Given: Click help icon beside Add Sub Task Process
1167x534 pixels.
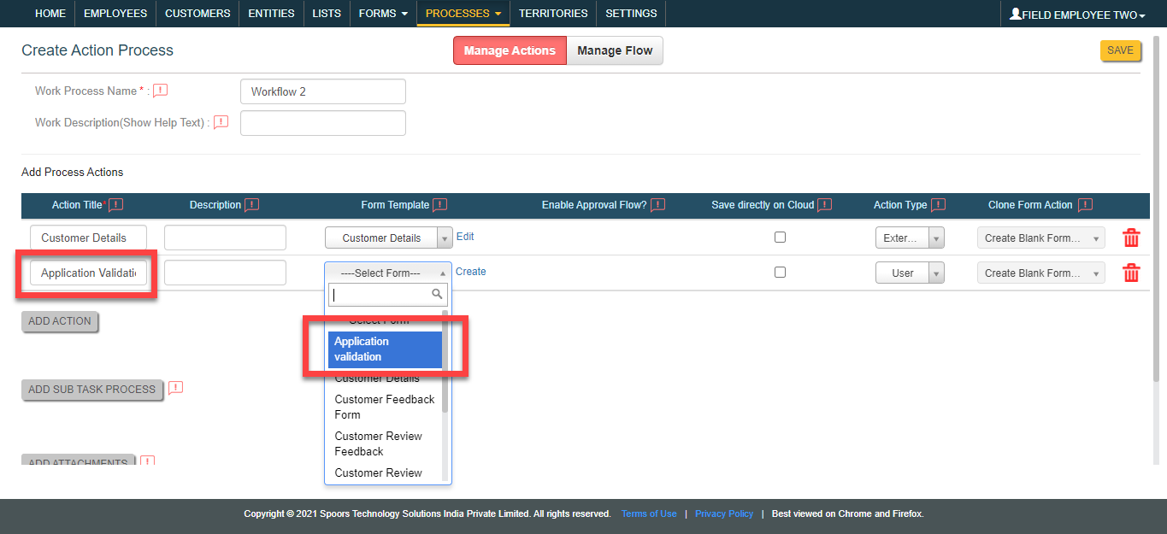Looking at the screenshot, I should [x=175, y=388].
